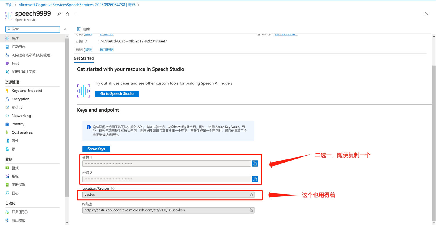Screen dimensions: 436x225
Task: Click the "Get started with your resource" heading
Action: 131,69
